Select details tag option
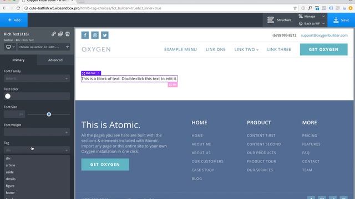Image resolution: width=355 pixels, height=199 pixels. 37,179
